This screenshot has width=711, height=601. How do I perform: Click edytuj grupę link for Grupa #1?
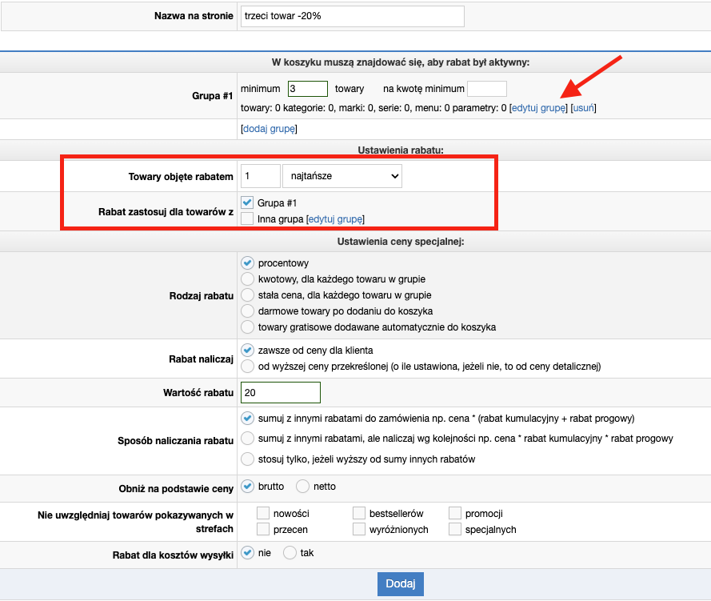point(538,108)
